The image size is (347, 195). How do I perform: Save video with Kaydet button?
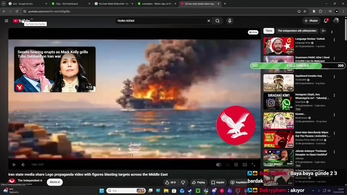pyautogui.click(x=218, y=182)
